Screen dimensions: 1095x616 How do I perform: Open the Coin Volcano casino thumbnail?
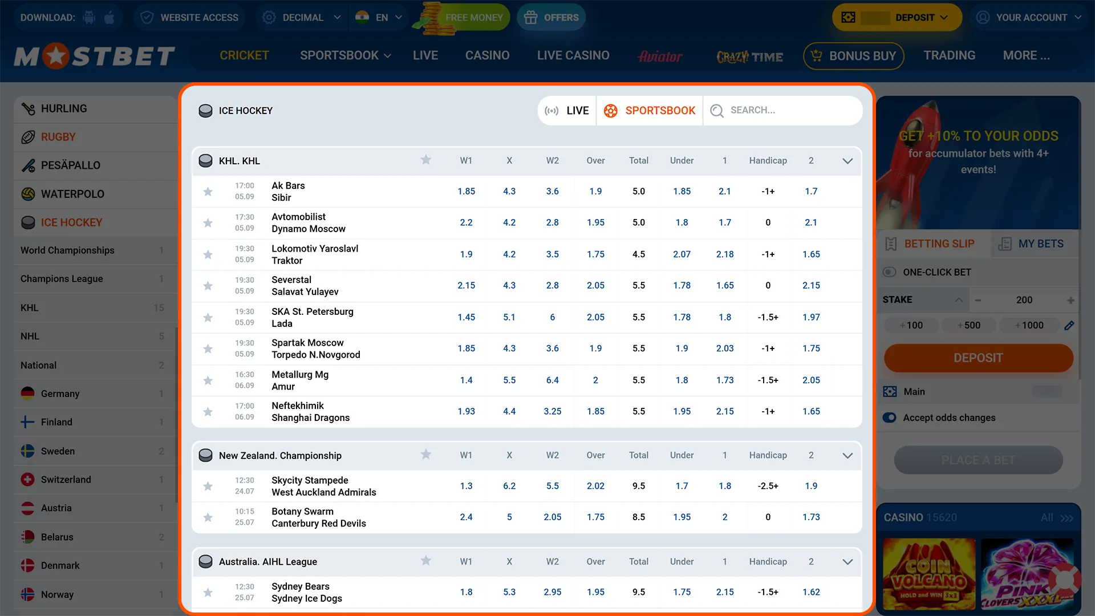(x=929, y=574)
